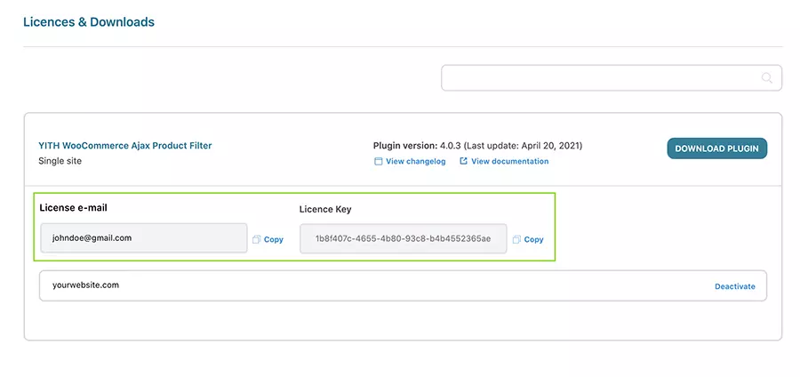This screenshot has height=377, width=800.
Task: Click the Licence Key field label
Action: click(328, 209)
